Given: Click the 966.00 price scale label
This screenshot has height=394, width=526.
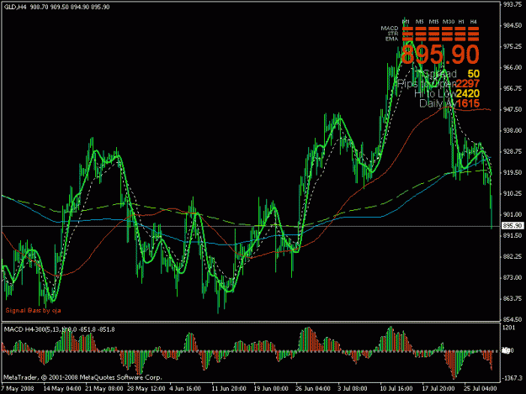Looking at the screenshot, I should click(513, 67).
